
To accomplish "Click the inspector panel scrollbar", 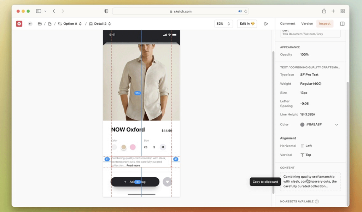I will click(x=348, y=144).
